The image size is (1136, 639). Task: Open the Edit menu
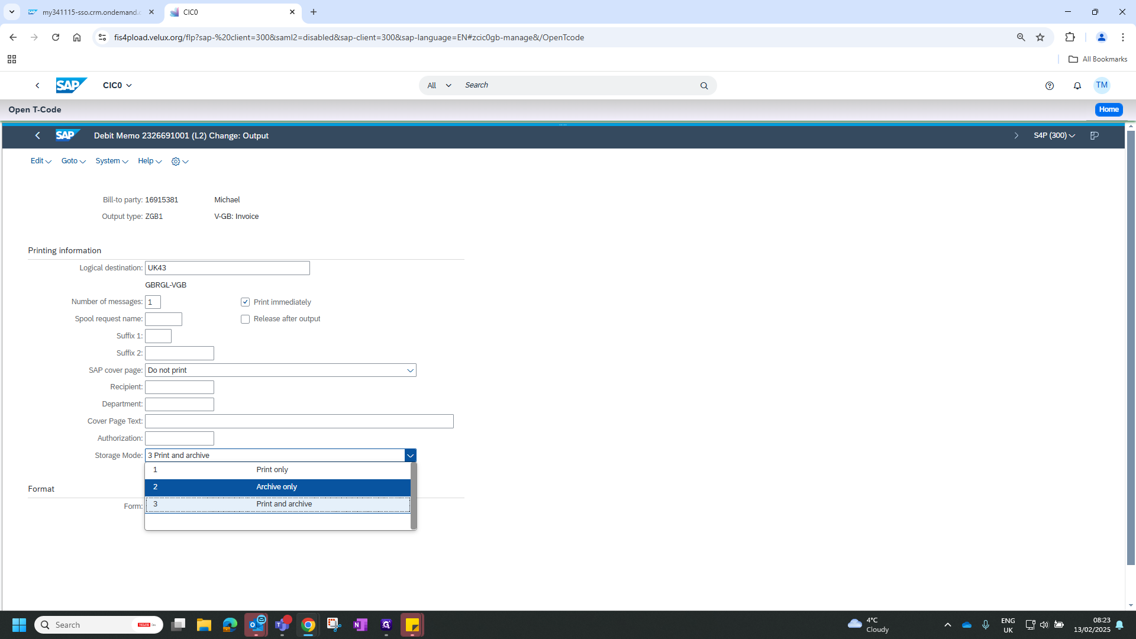(41, 161)
